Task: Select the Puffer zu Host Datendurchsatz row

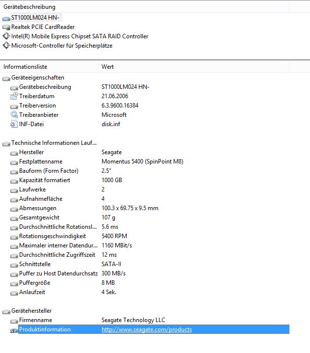Action: click(58, 273)
